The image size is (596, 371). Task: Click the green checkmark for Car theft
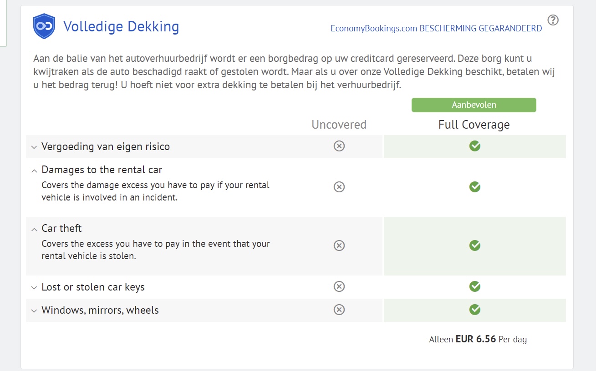[475, 246]
